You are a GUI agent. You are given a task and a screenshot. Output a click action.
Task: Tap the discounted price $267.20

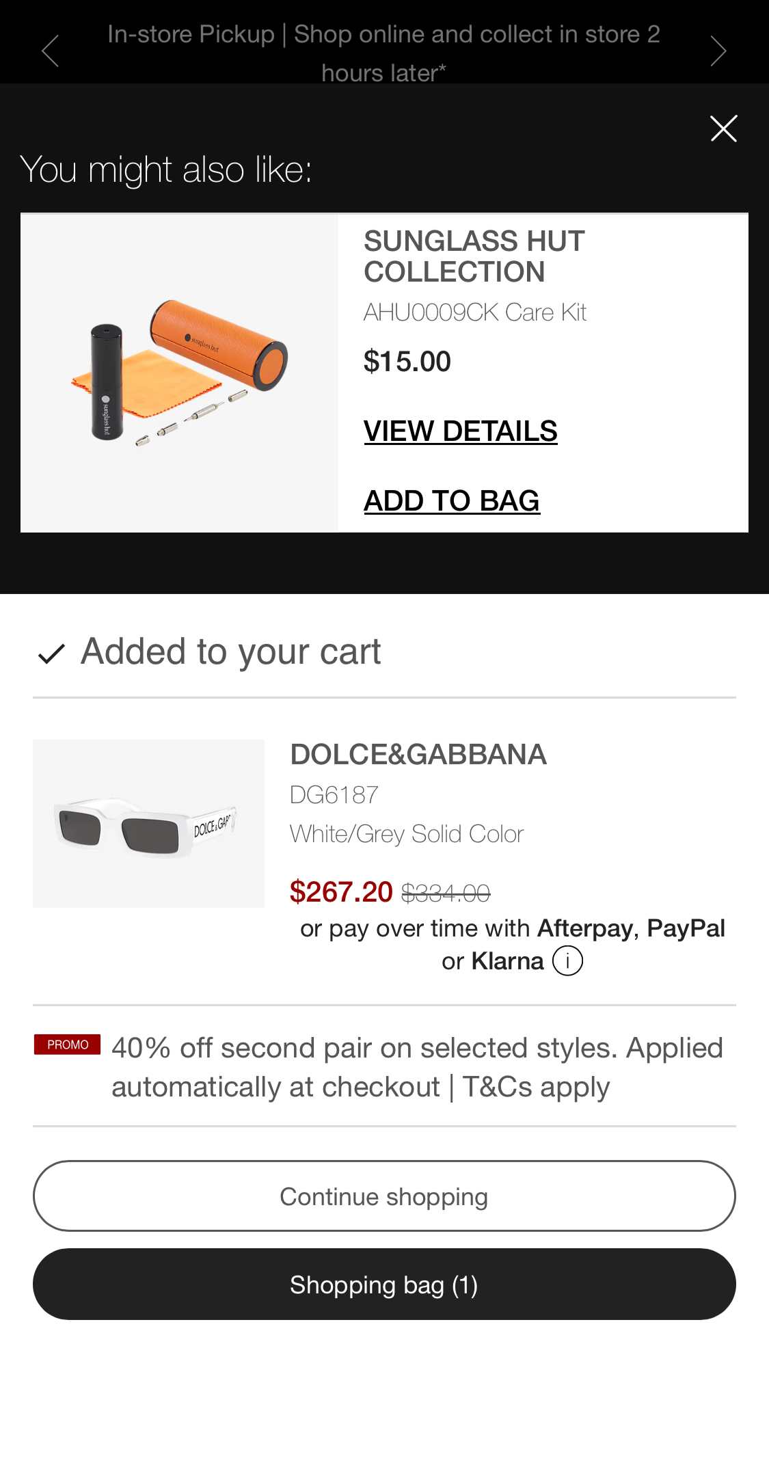click(340, 892)
